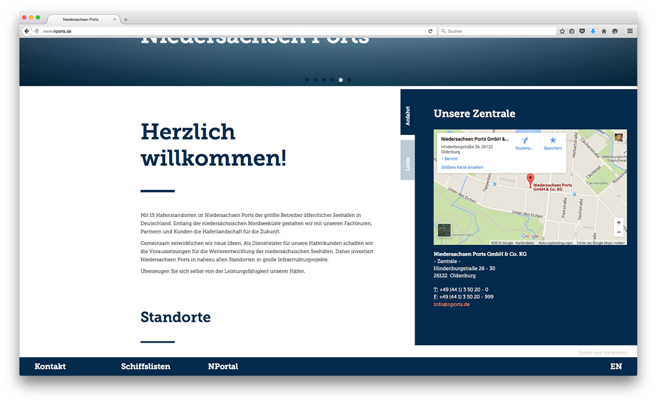The image size is (656, 403).
Task: Click the Google logo on the map
Action: point(530,236)
